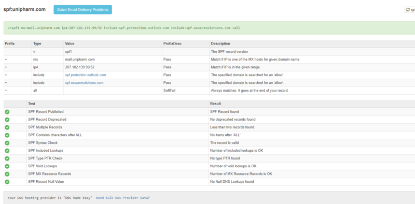Click 'No Null DNS Lookups found' result

232,182
